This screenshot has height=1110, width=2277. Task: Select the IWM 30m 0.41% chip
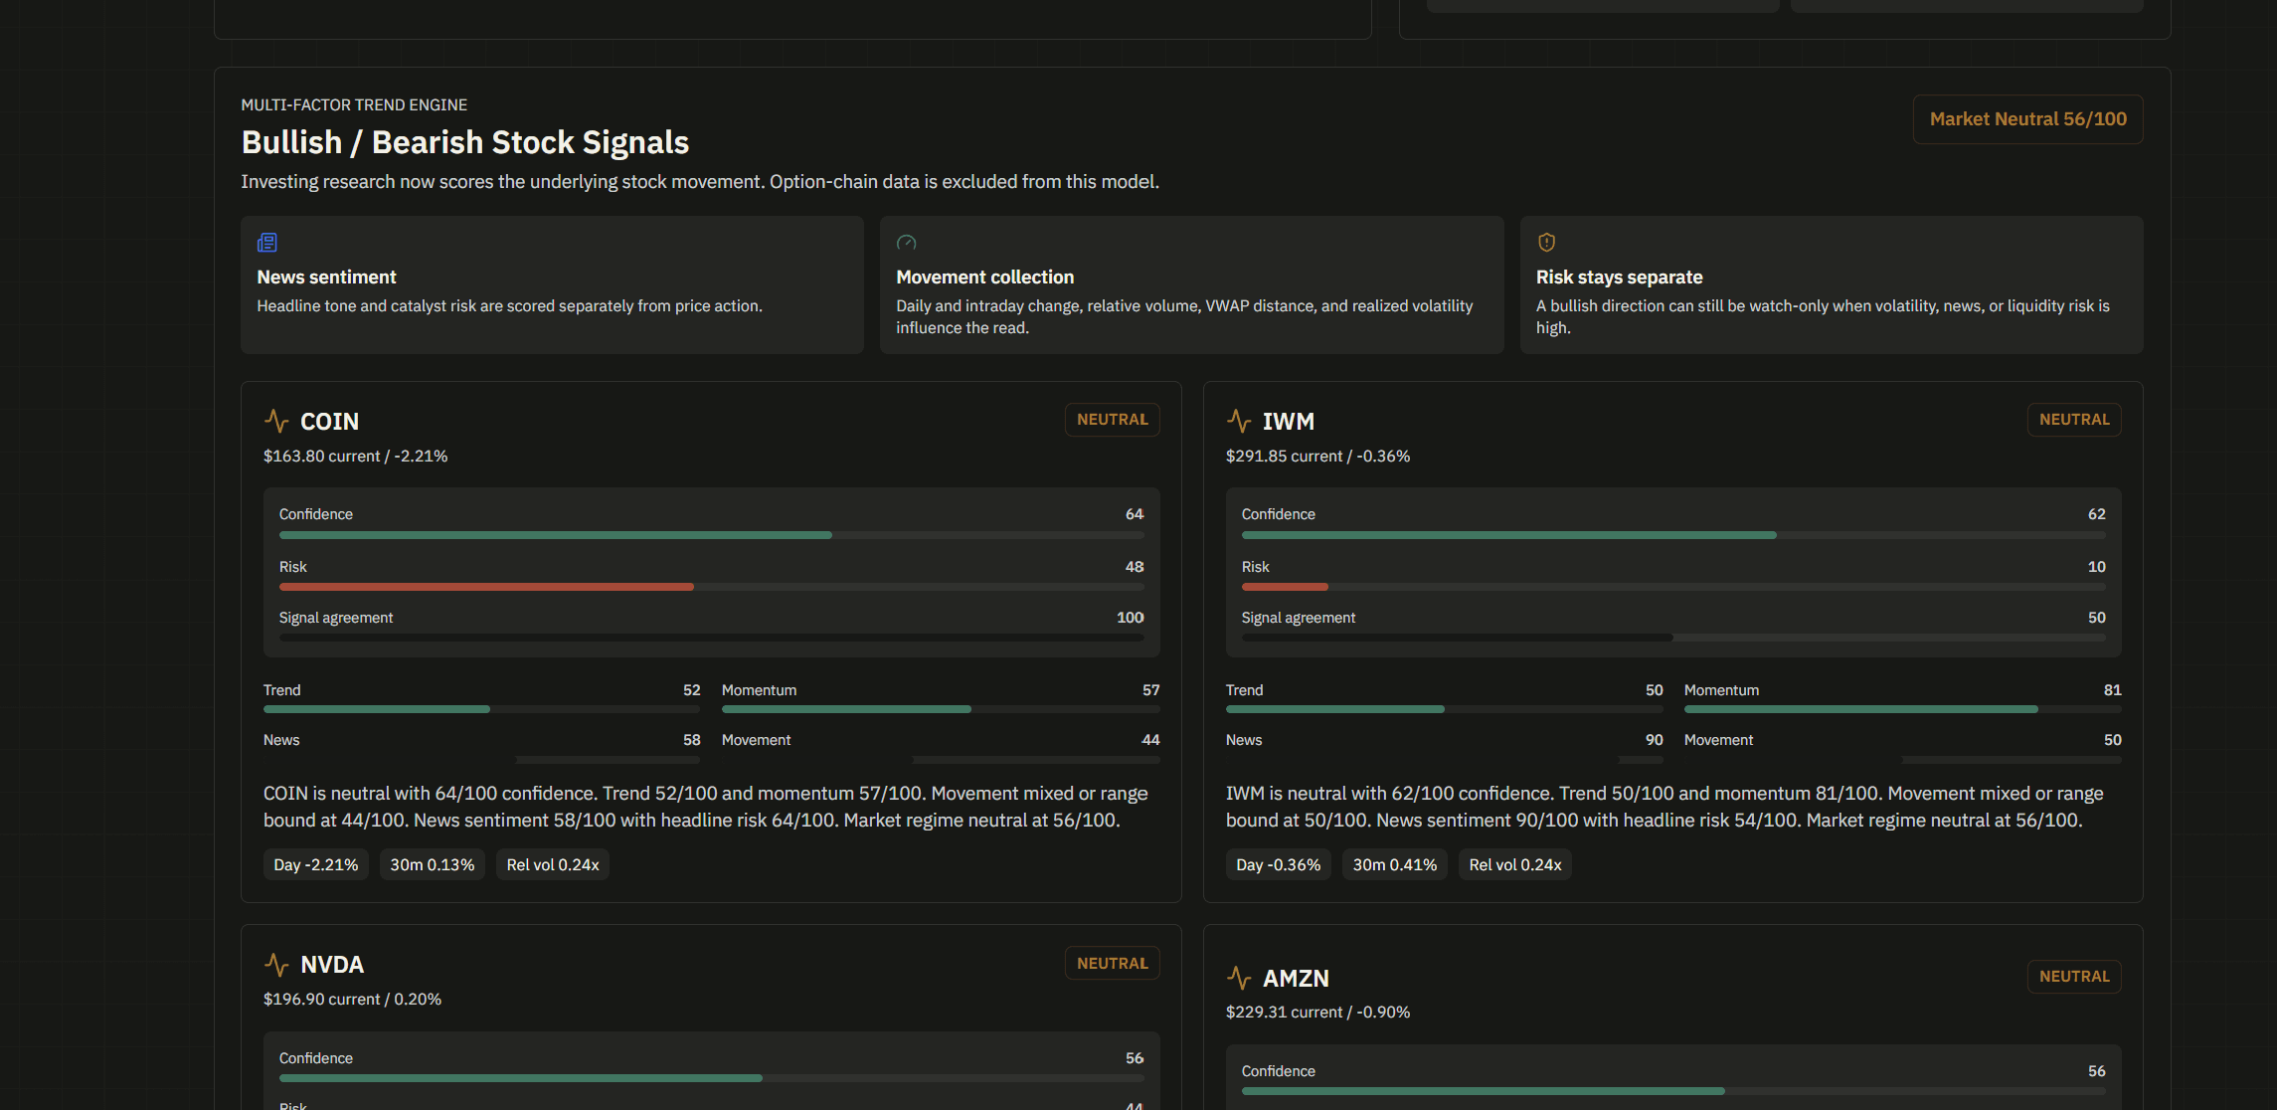1395,865
